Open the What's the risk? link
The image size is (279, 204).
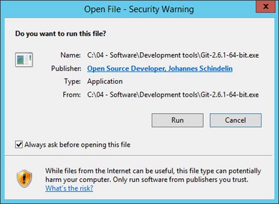point(69,188)
